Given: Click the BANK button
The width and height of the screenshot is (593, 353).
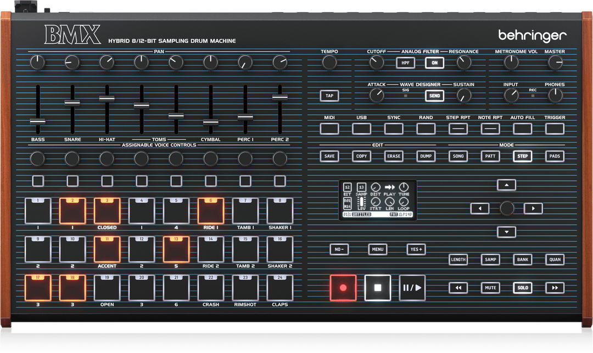Looking at the screenshot, I should click(x=523, y=260).
